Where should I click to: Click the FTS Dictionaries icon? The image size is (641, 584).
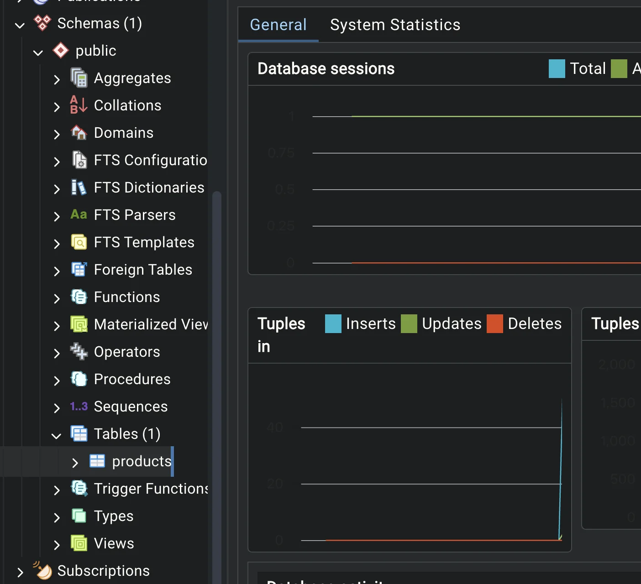pos(79,187)
